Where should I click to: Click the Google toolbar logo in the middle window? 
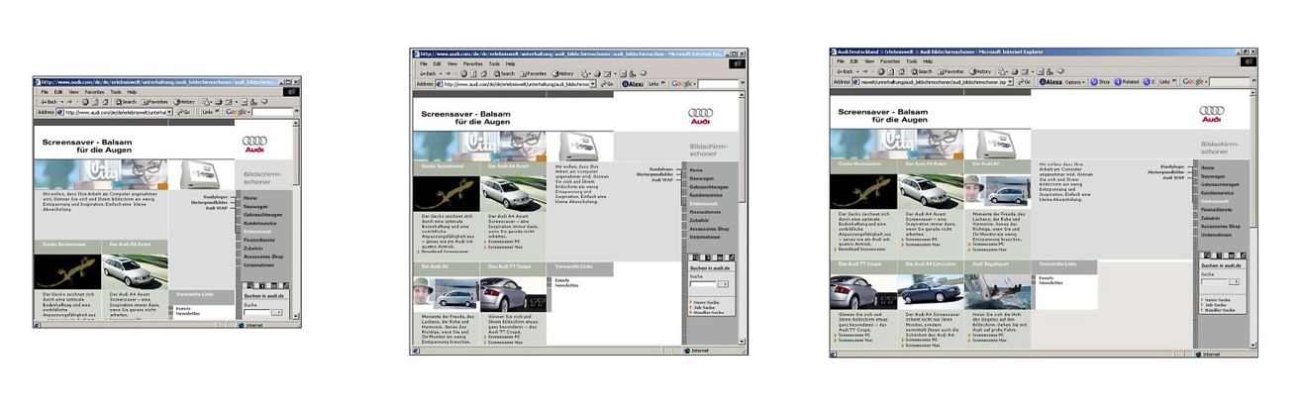pos(682,84)
